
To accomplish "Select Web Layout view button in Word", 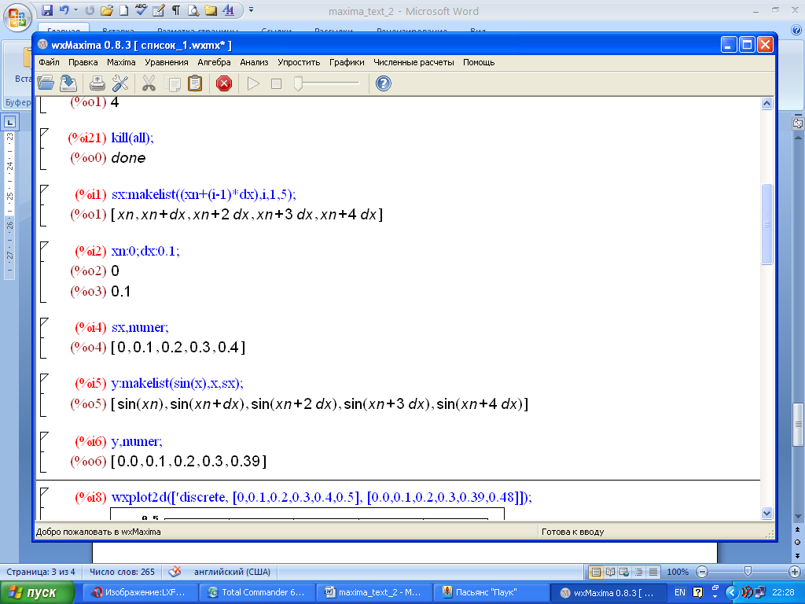I will pos(624,572).
